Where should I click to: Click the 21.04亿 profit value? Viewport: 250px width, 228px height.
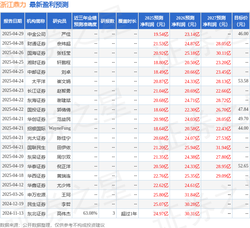[161, 91]
